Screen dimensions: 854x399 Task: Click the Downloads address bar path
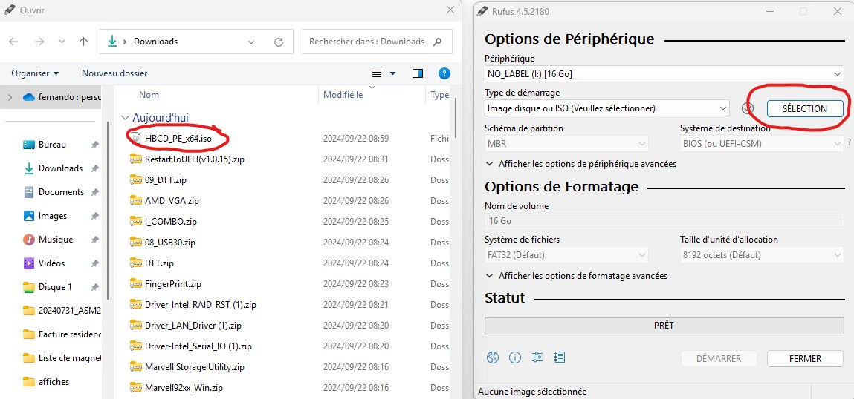click(156, 42)
